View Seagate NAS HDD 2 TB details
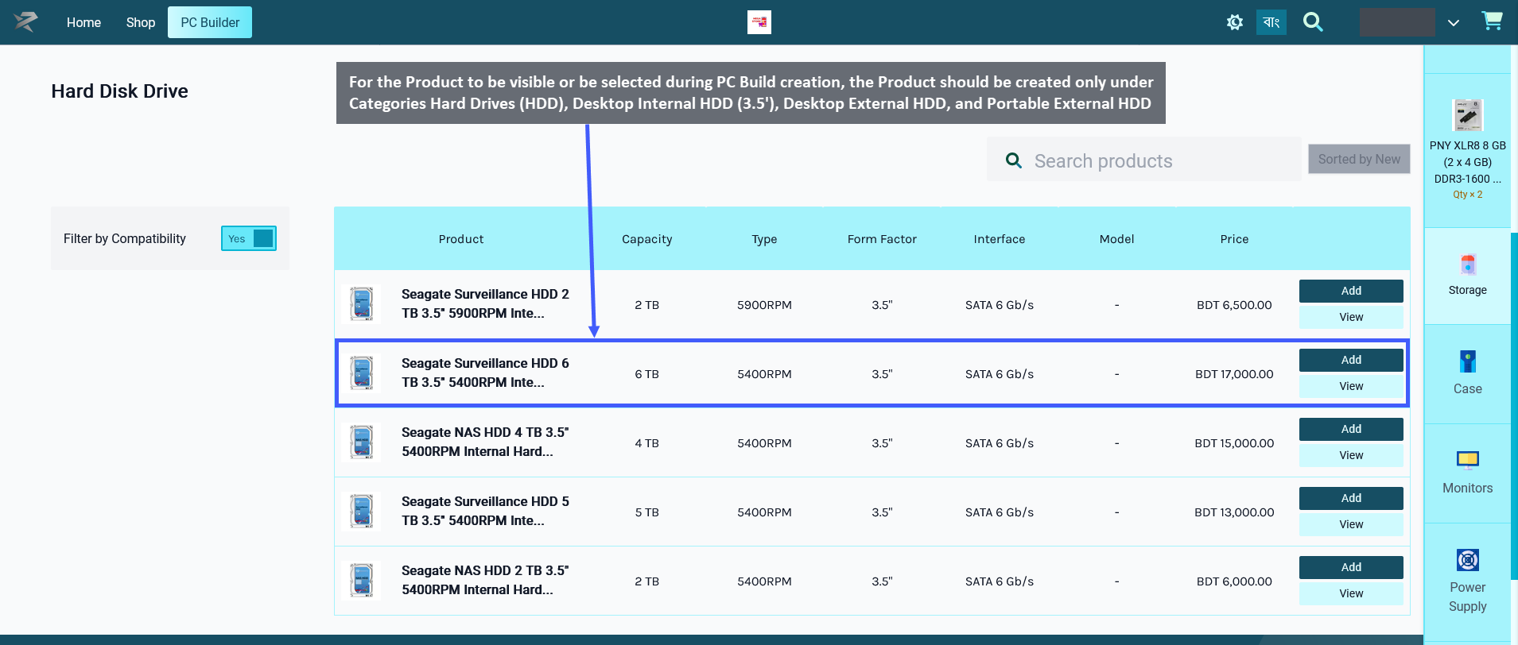The image size is (1518, 645). coord(1351,593)
